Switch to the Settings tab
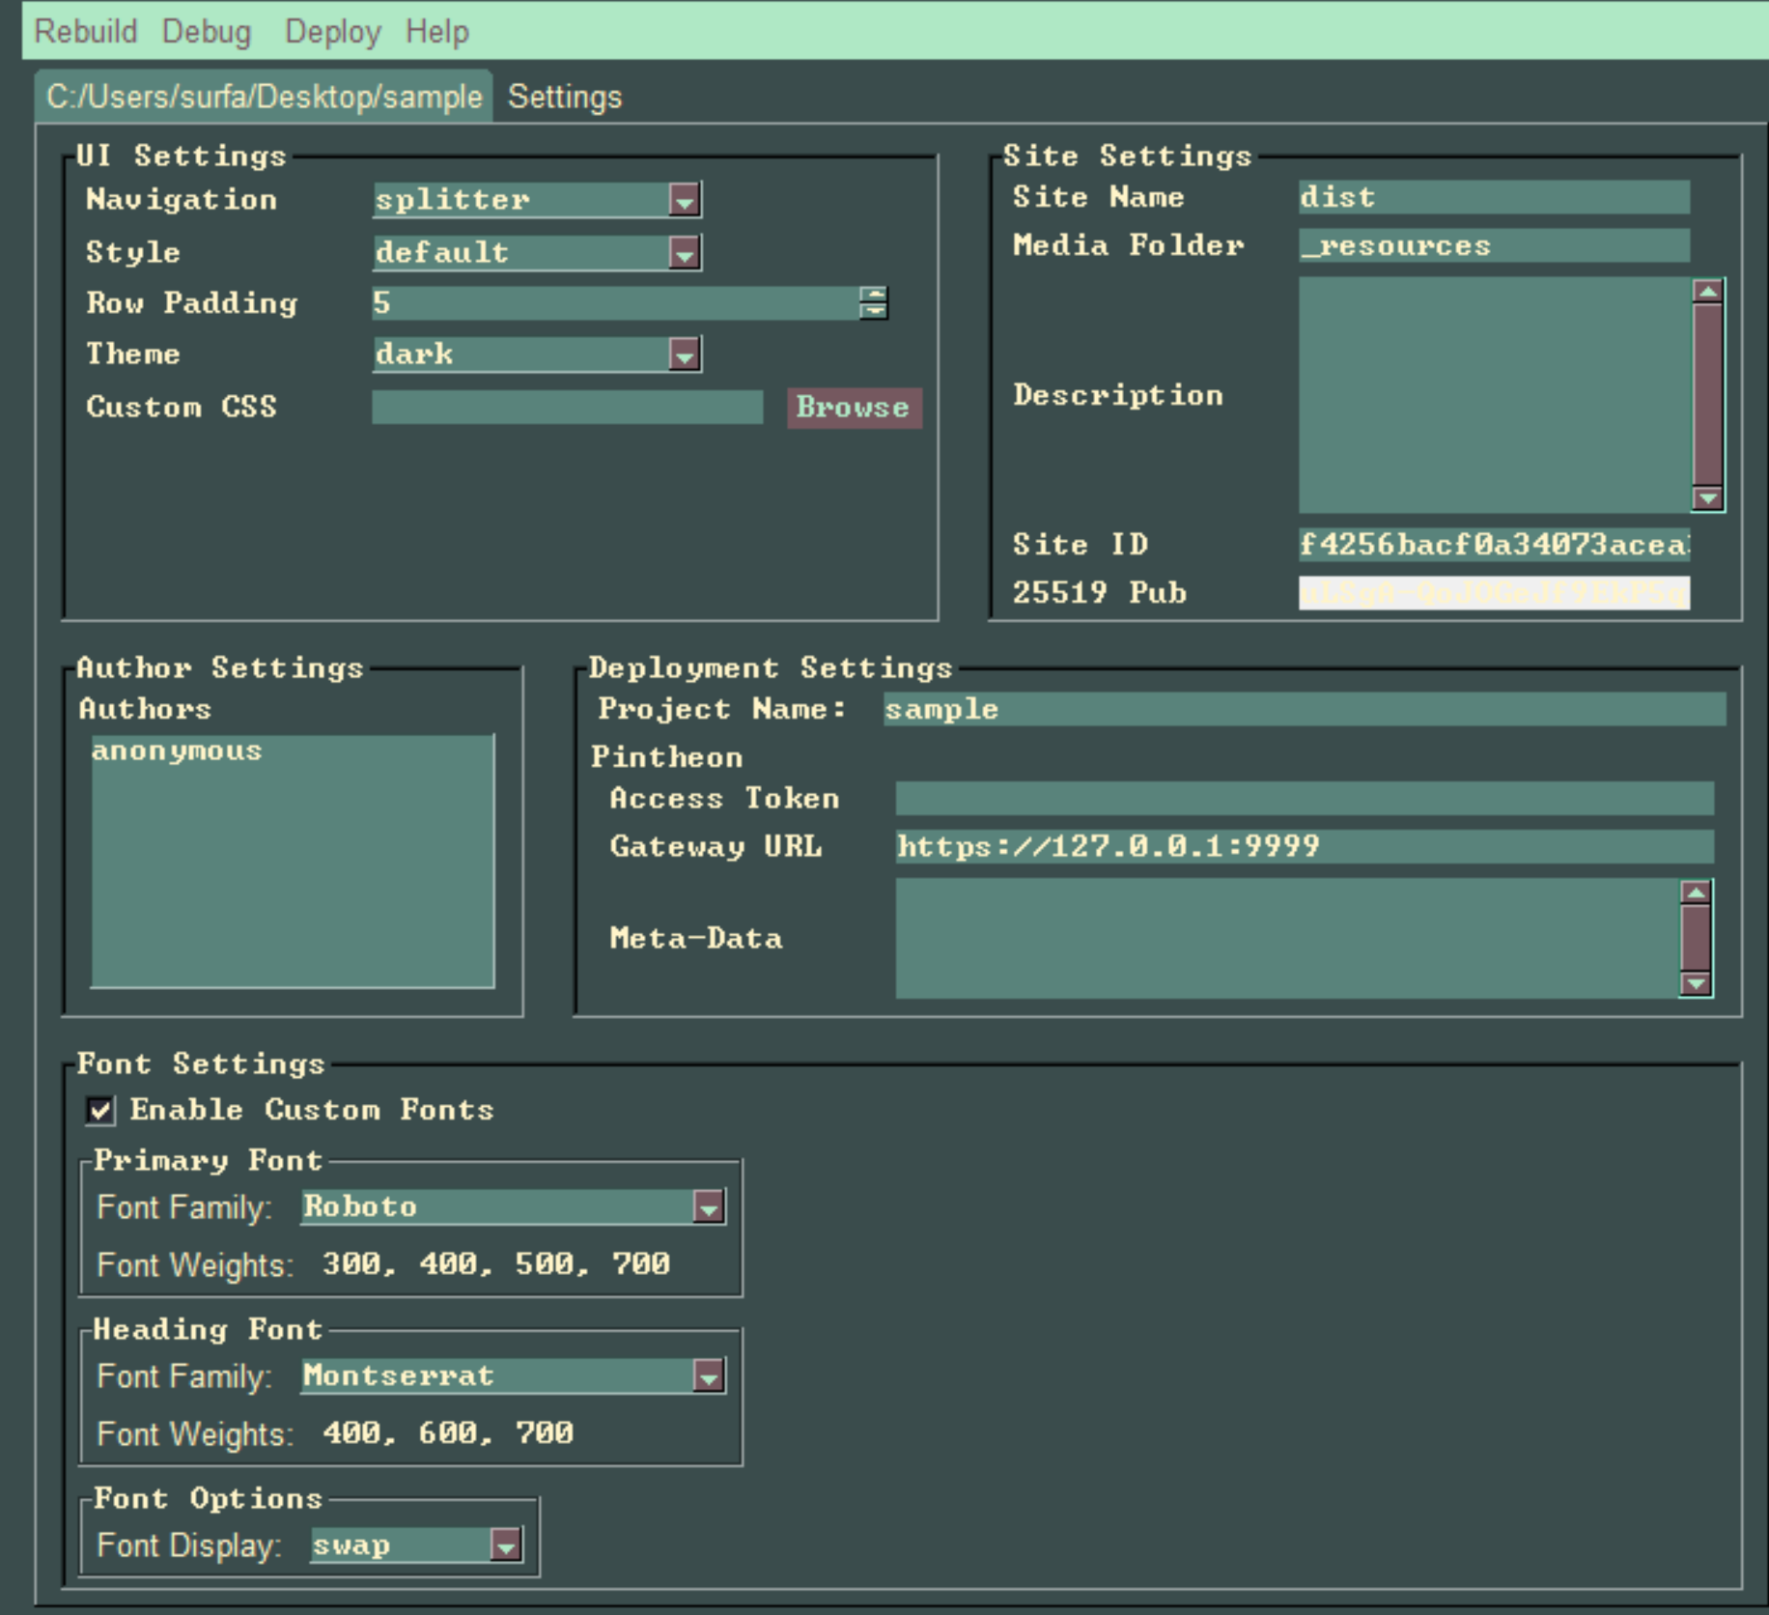Image resolution: width=1769 pixels, height=1615 pixels. coord(565,98)
